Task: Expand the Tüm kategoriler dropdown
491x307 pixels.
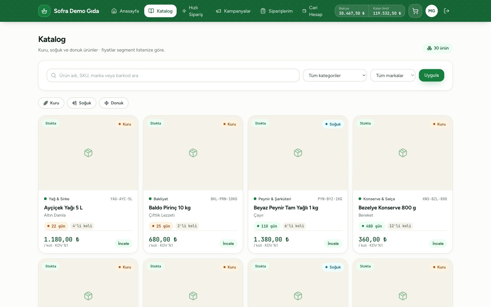Action: 335,75
